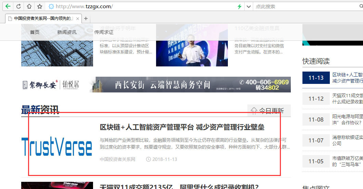The width and height of the screenshot is (363, 189).
Task: Click the search magnifier icon
Action: [361, 6]
